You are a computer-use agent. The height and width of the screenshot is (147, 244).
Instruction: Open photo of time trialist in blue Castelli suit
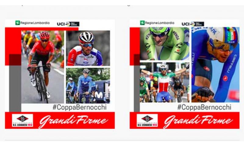click(x=216, y=65)
